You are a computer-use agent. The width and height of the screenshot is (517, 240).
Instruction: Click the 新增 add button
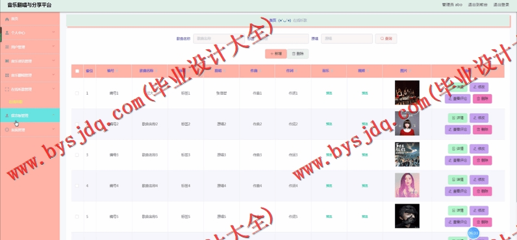276,54
